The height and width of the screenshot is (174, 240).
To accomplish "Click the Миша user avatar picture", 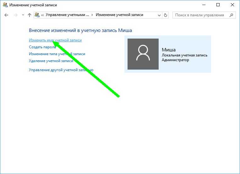I will tap(143, 54).
